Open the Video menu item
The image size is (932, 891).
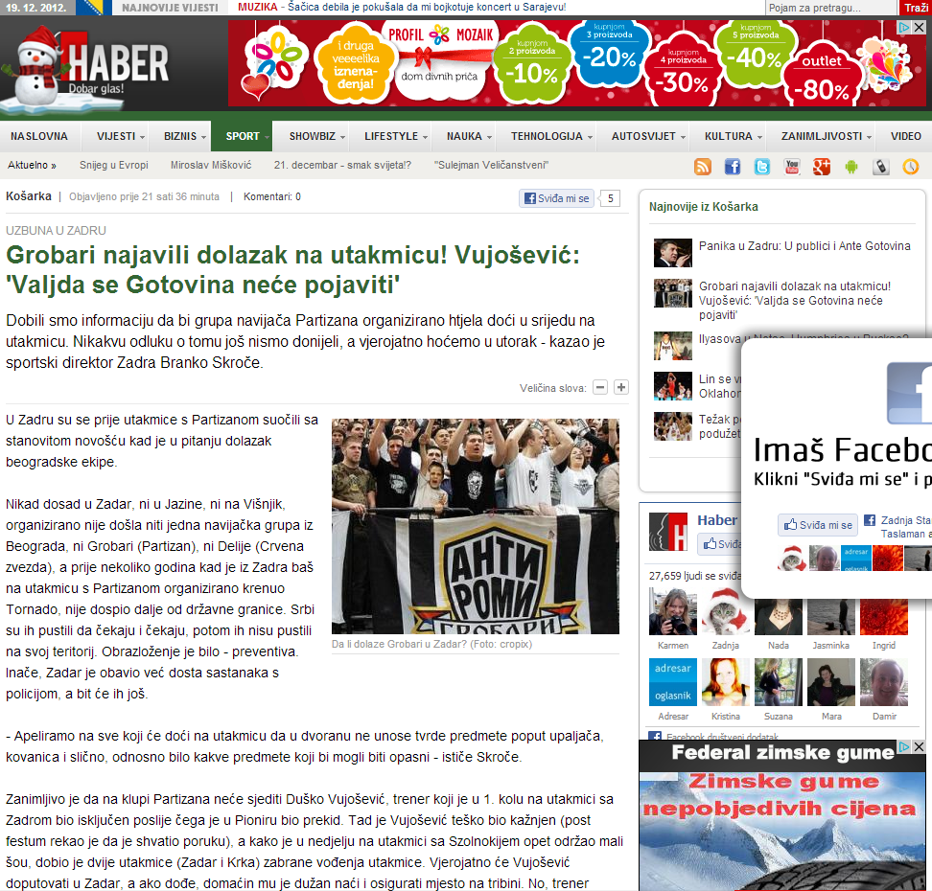(x=905, y=136)
